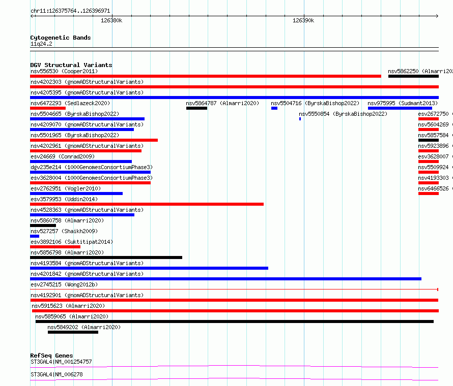Screen dimensions: 453x386
Task: Open nsv975995 (Sudmant2013) variant label
Action: tap(403, 103)
